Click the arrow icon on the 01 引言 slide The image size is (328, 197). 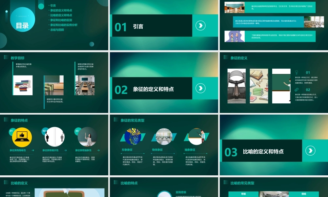click(200, 26)
